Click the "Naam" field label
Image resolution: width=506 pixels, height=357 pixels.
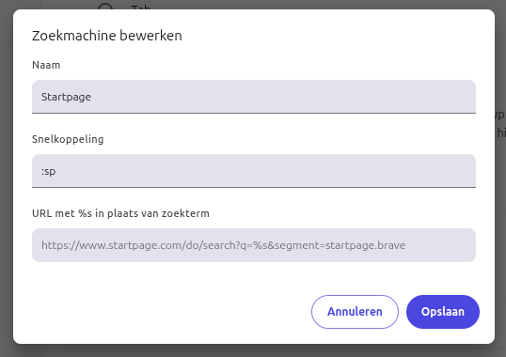pos(46,65)
